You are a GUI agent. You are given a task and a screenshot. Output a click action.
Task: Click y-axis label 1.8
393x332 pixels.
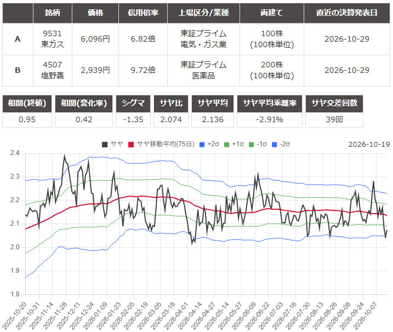click(x=15, y=294)
